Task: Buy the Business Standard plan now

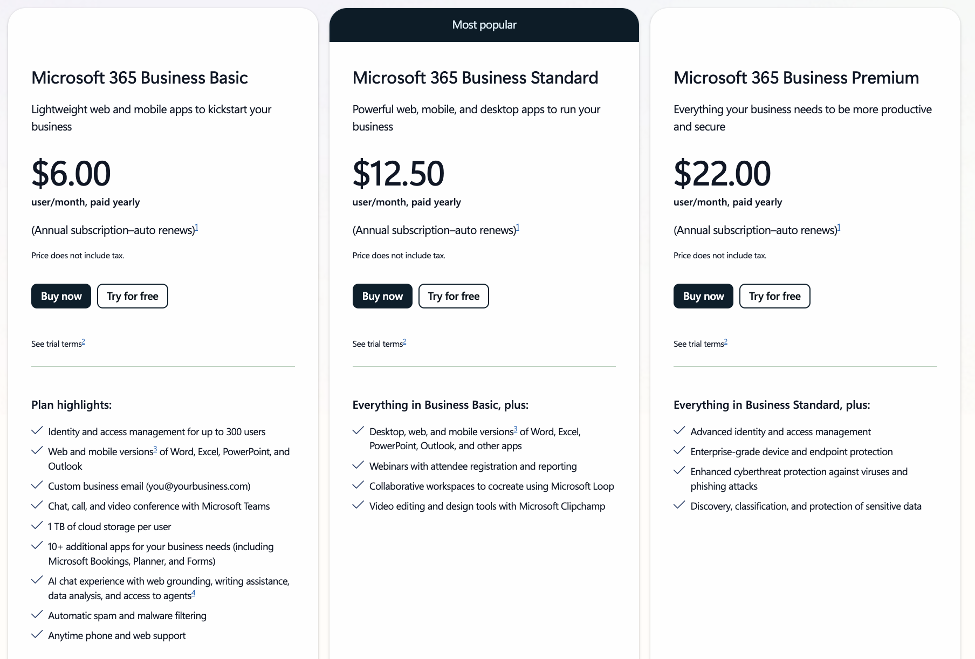Action: 382,296
